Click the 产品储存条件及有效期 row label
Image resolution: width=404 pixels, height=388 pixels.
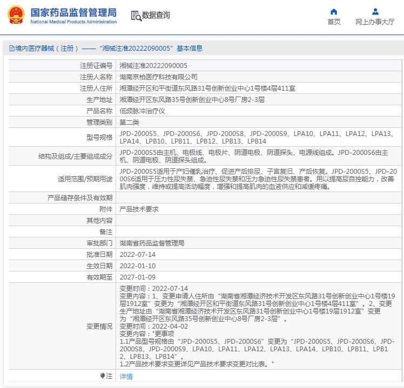[x=80, y=198]
